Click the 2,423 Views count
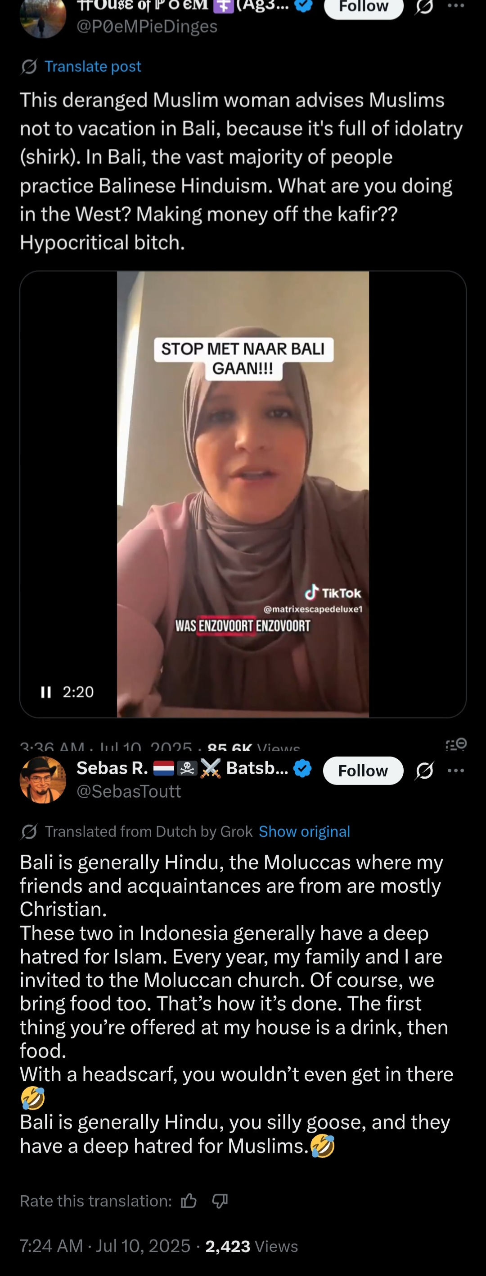This screenshot has height=1276, width=486. [252, 1246]
